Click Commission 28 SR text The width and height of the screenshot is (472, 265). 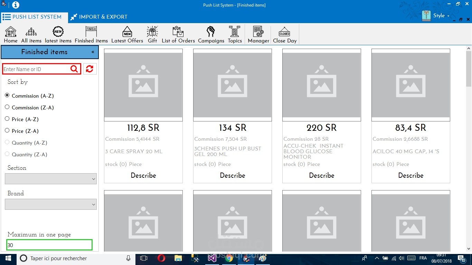pyautogui.click(x=306, y=139)
